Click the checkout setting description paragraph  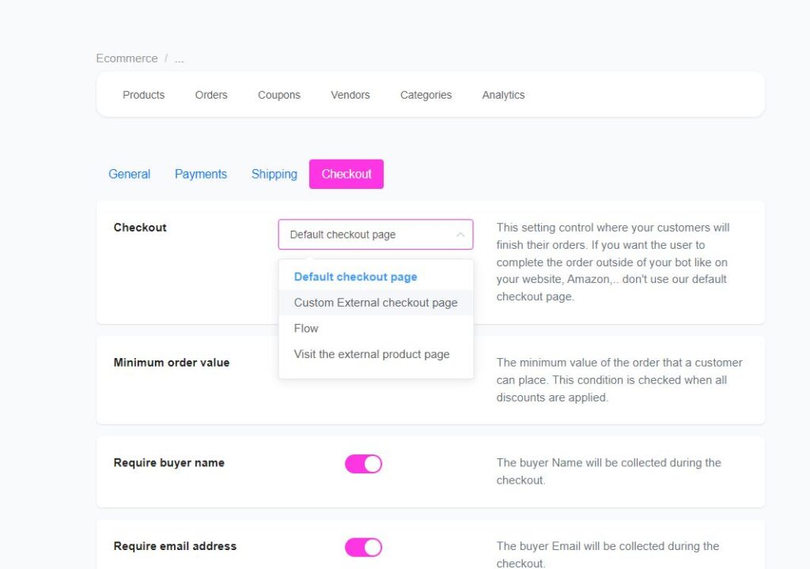[x=613, y=262]
